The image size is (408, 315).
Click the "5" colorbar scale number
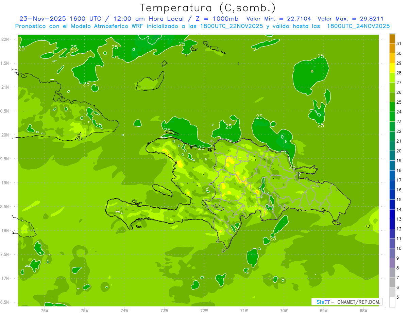[x=398, y=297]
